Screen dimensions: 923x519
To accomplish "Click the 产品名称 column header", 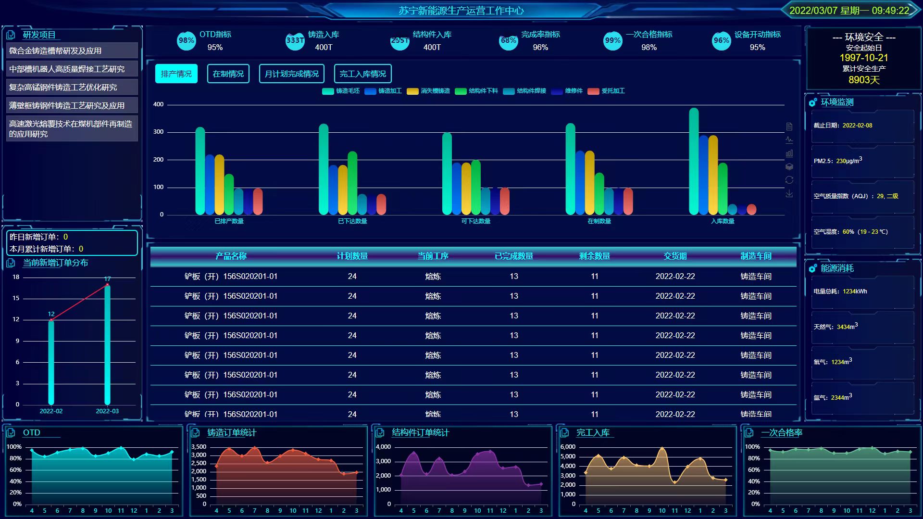I will click(231, 256).
